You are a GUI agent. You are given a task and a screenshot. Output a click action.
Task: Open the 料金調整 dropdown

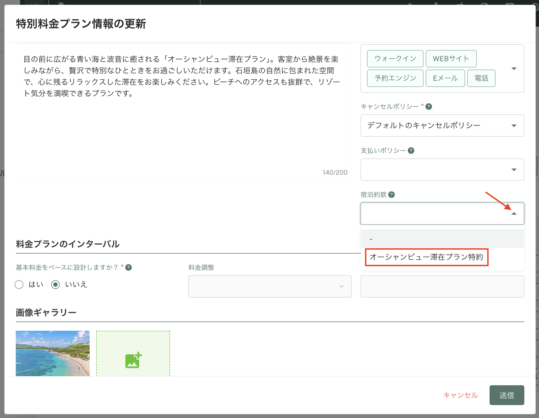tap(270, 286)
